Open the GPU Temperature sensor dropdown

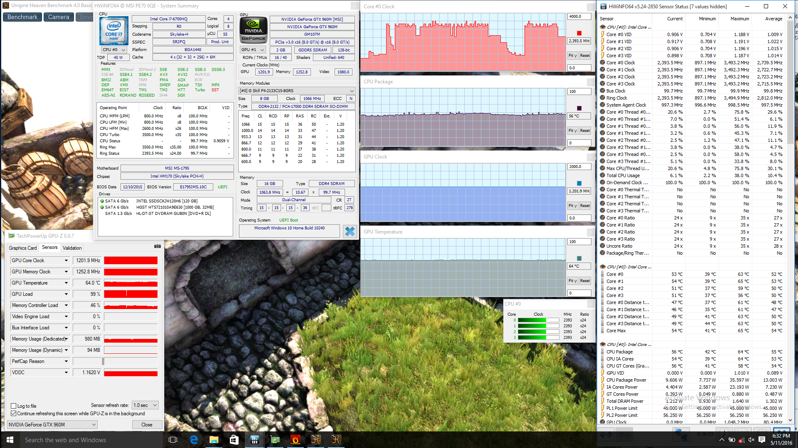point(66,283)
